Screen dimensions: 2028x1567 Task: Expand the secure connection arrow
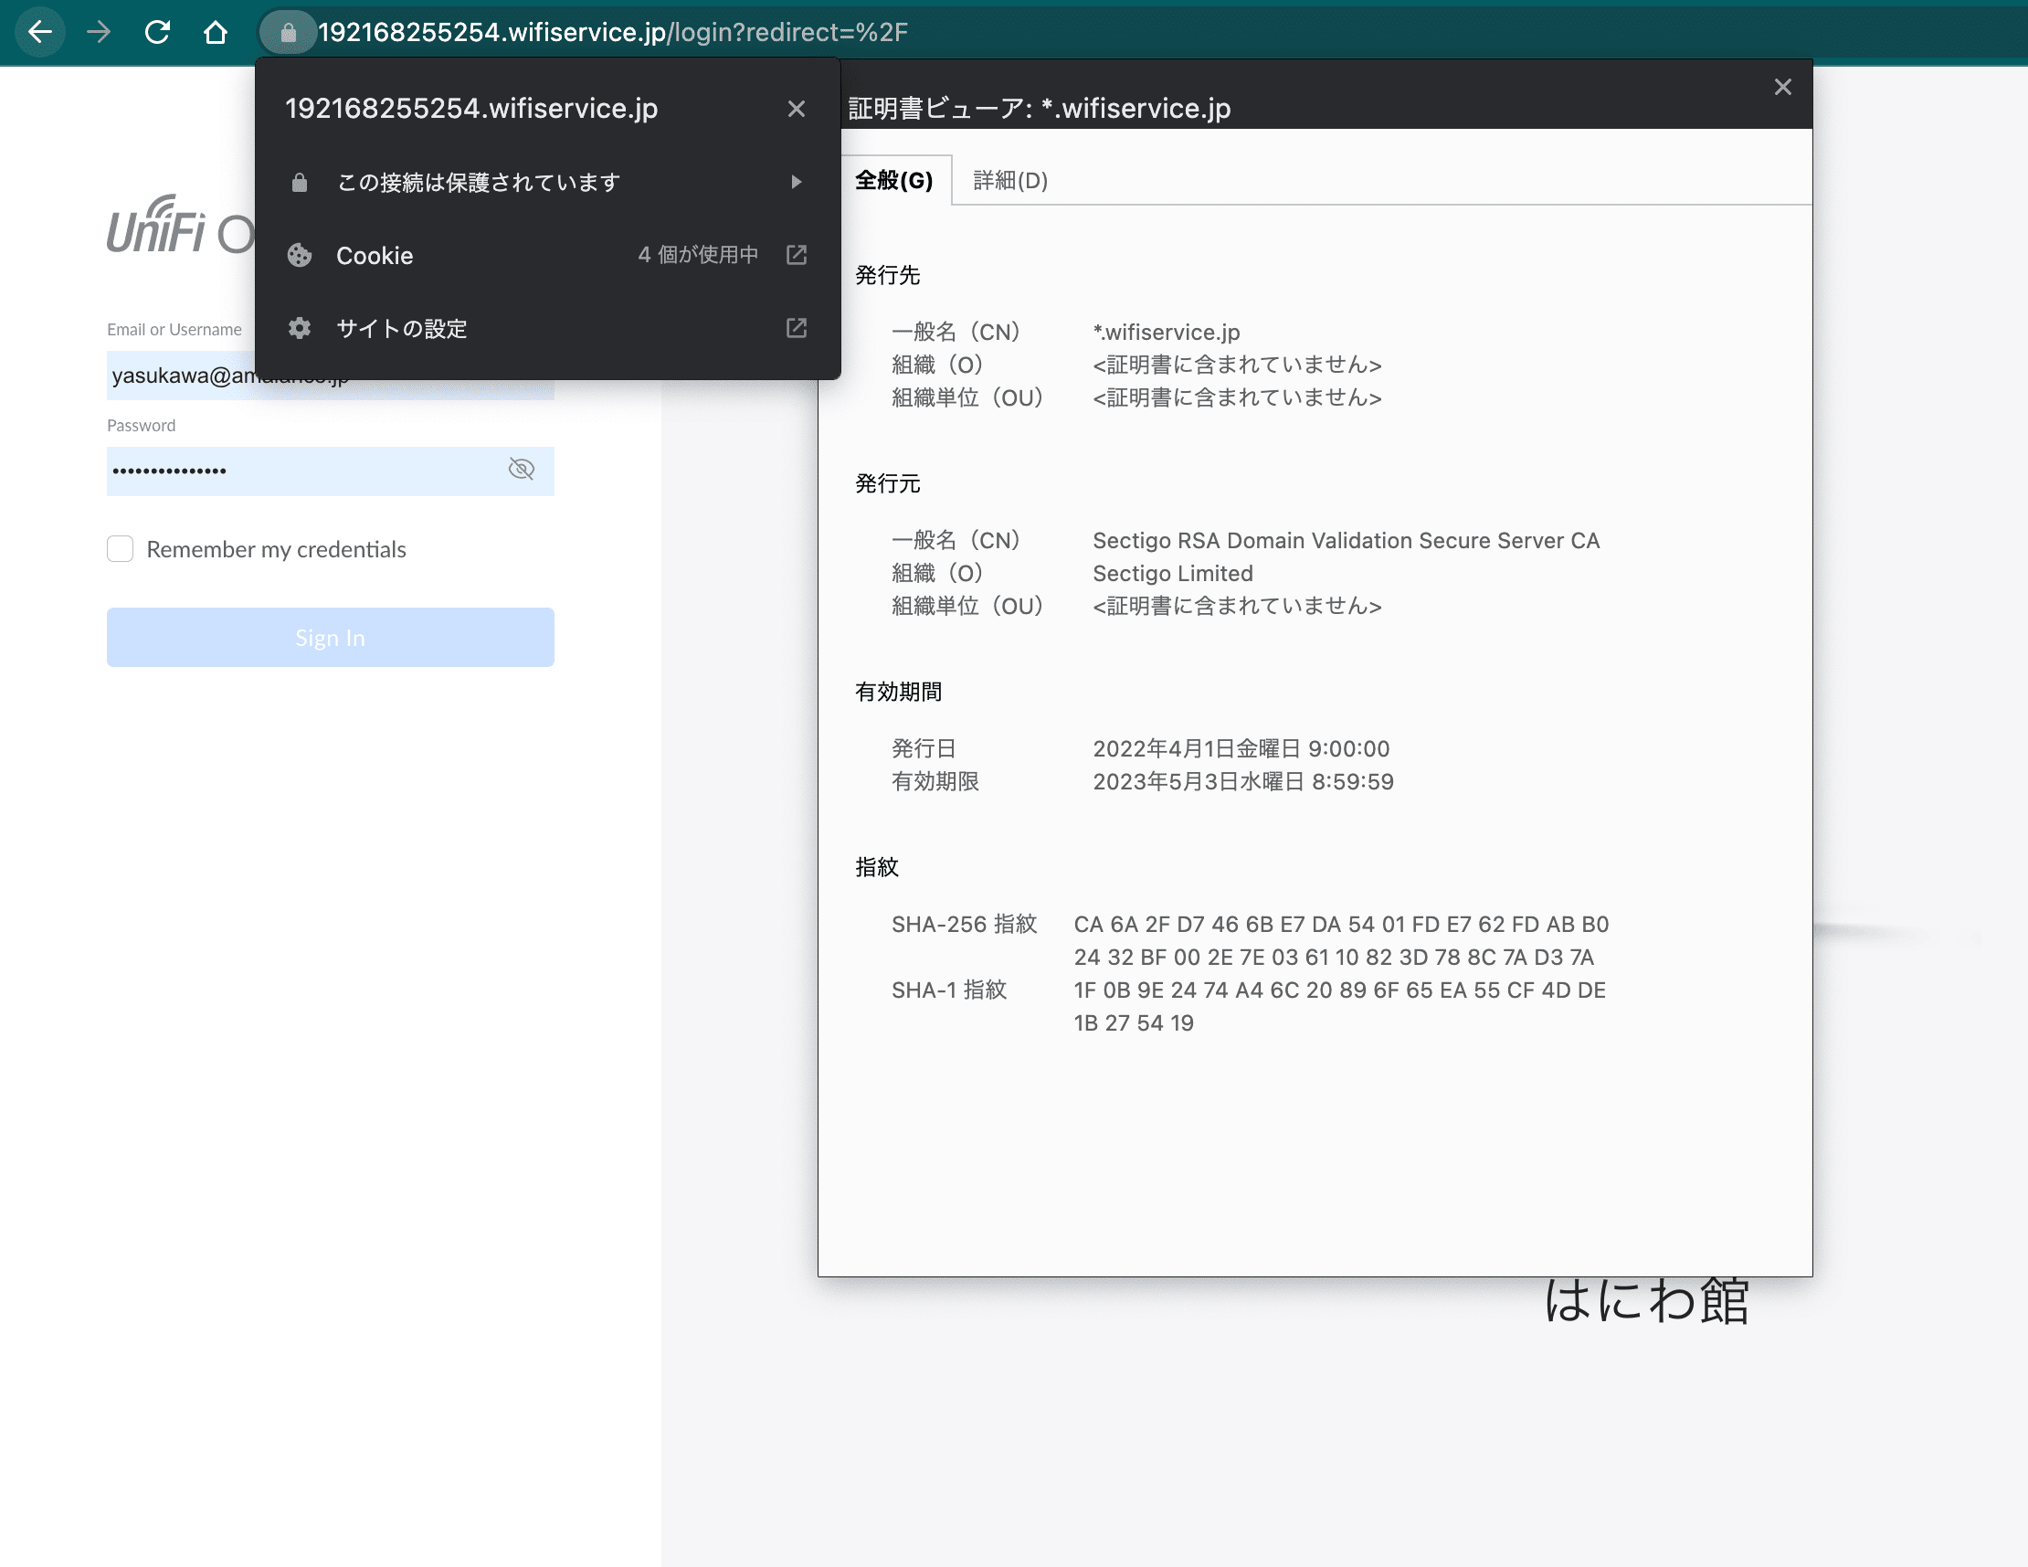tap(796, 182)
